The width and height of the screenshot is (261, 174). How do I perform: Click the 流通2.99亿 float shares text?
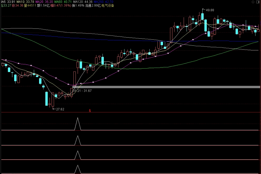pyautogui.click(x=93, y=6)
